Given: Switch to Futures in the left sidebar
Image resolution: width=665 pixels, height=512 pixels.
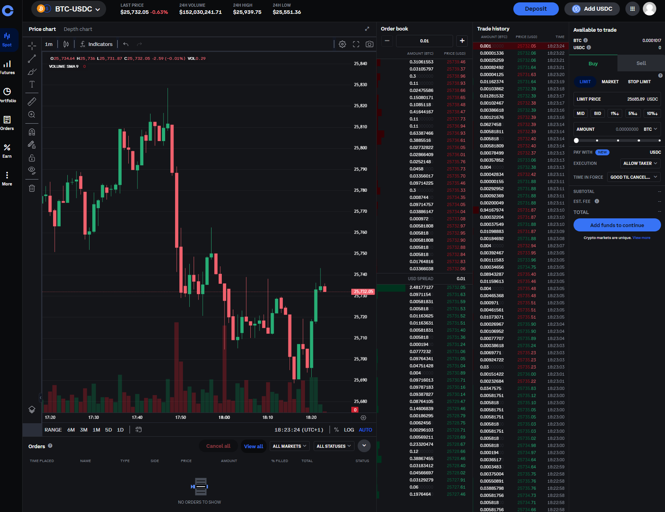Looking at the screenshot, I should coord(7,66).
